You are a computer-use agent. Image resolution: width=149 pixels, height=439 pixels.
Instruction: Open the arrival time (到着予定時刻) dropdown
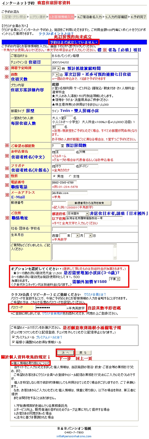click(56, 68)
